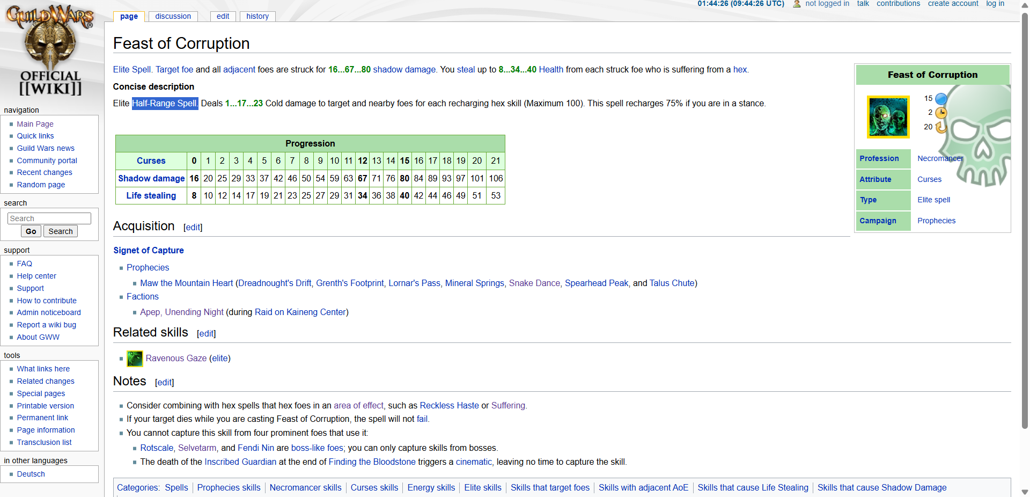Open the Necromancer skills category
This screenshot has height=497, width=1030.
click(x=306, y=487)
